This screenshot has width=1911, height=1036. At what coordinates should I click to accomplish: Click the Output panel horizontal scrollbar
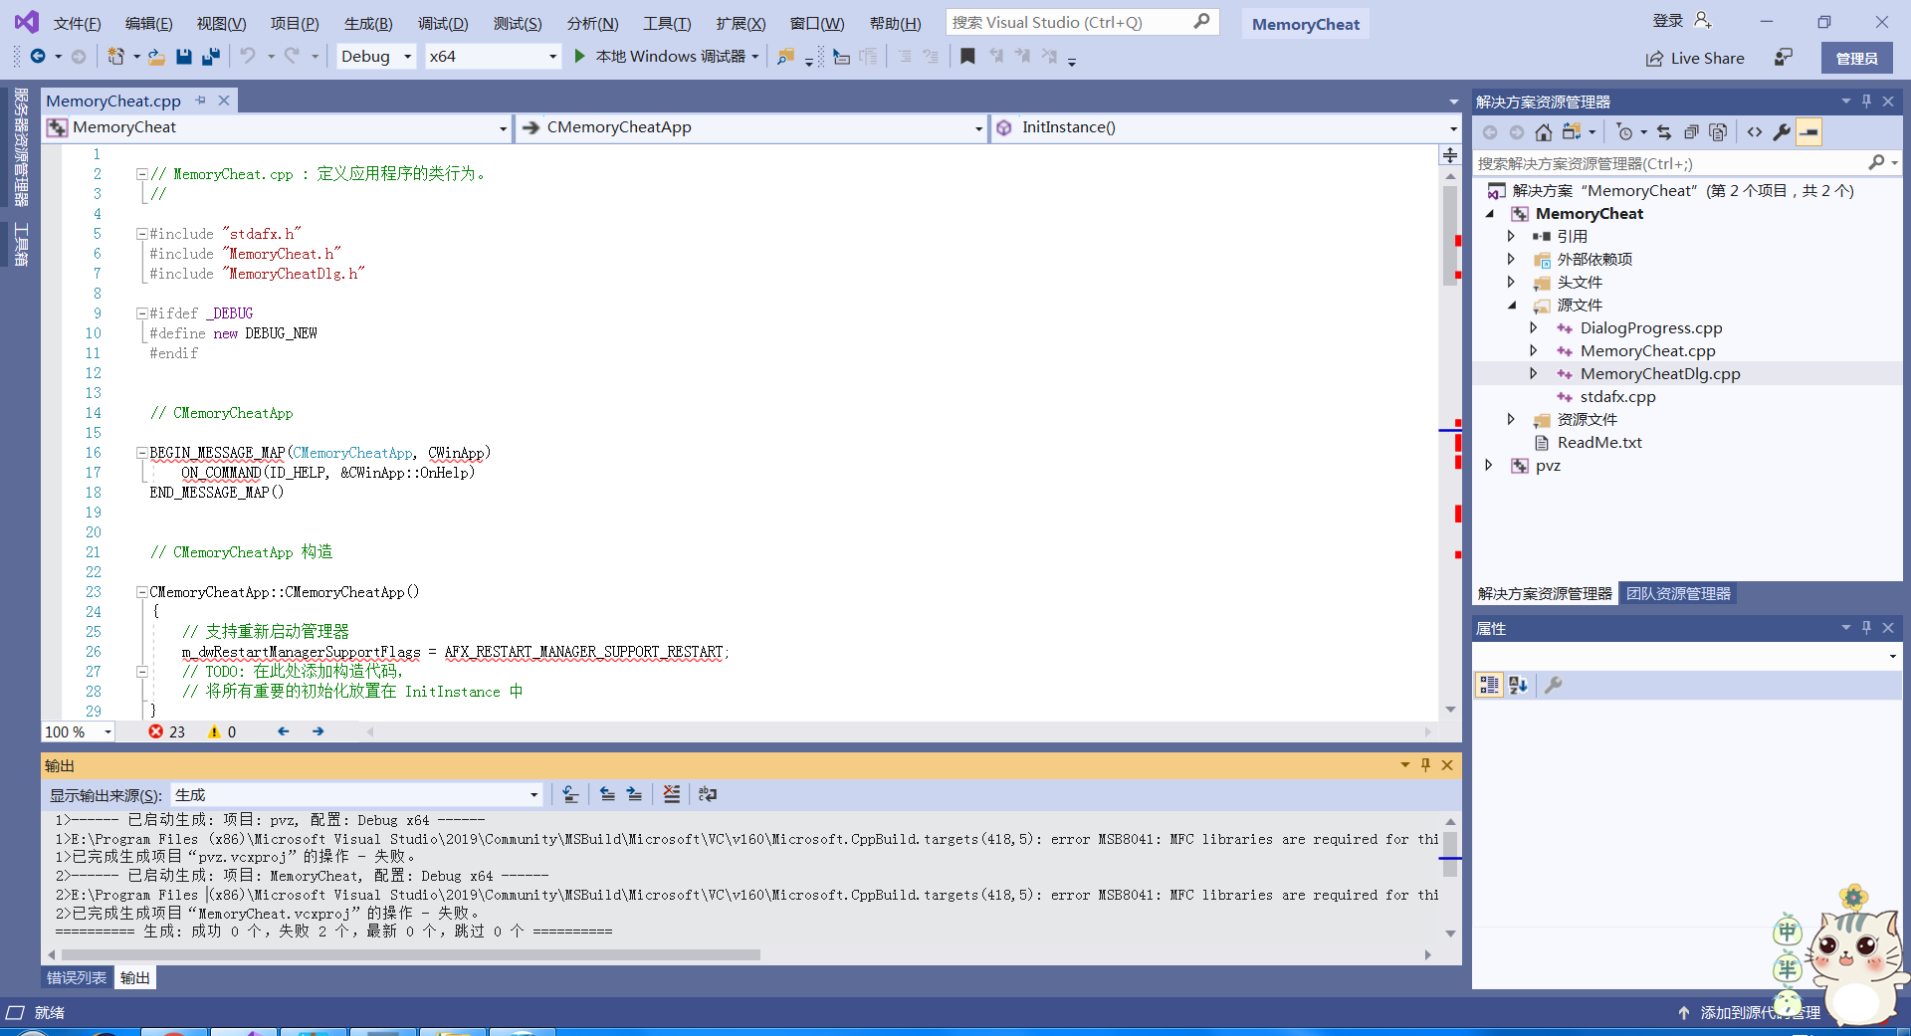(410, 954)
